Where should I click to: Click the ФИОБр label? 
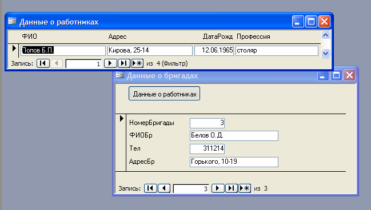tap(141, 135)
